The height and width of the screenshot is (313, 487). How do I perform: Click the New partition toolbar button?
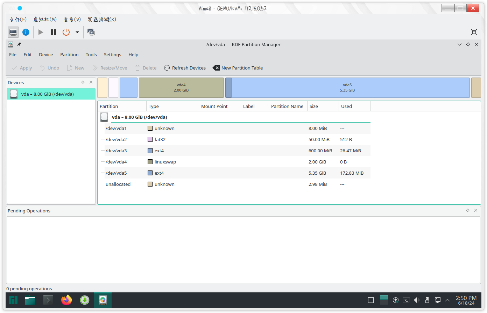click(76, 68)
